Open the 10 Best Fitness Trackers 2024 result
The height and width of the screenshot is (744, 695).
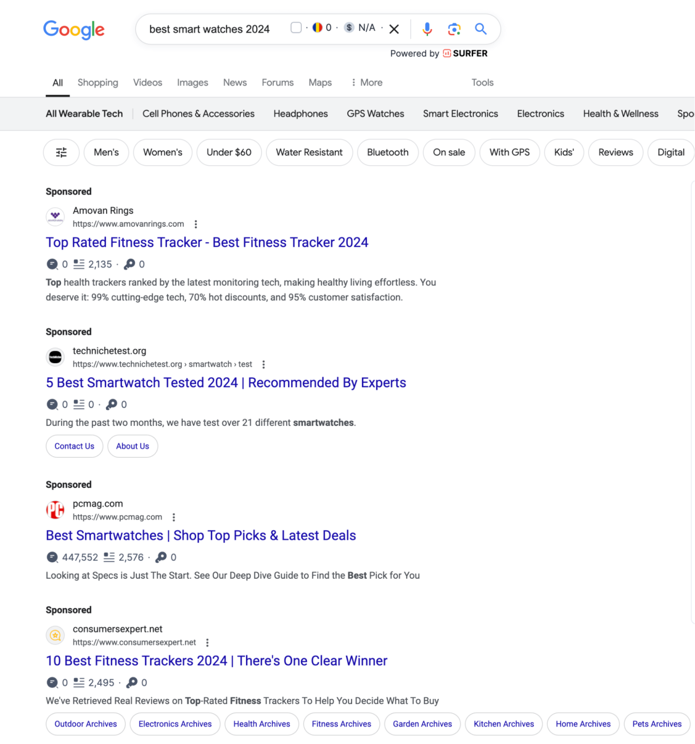pos(216,660)
